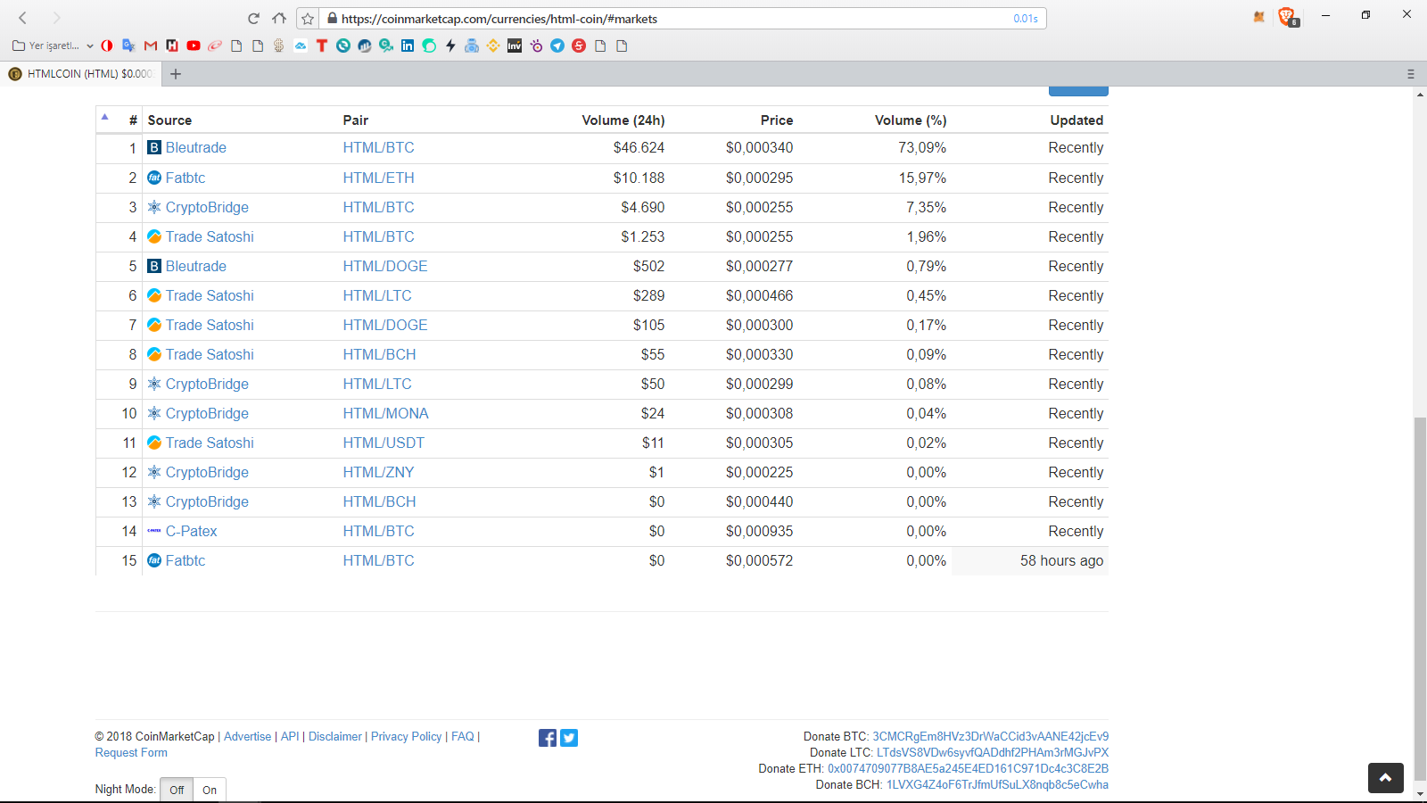This screenshot has width=1427, height=803.
Task: Open the Privacy Policy footer link
Action: tap(407, 737)
